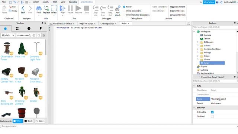Click the Filter workspace search field
Viewport: 238px width, 134px height.
214,27
